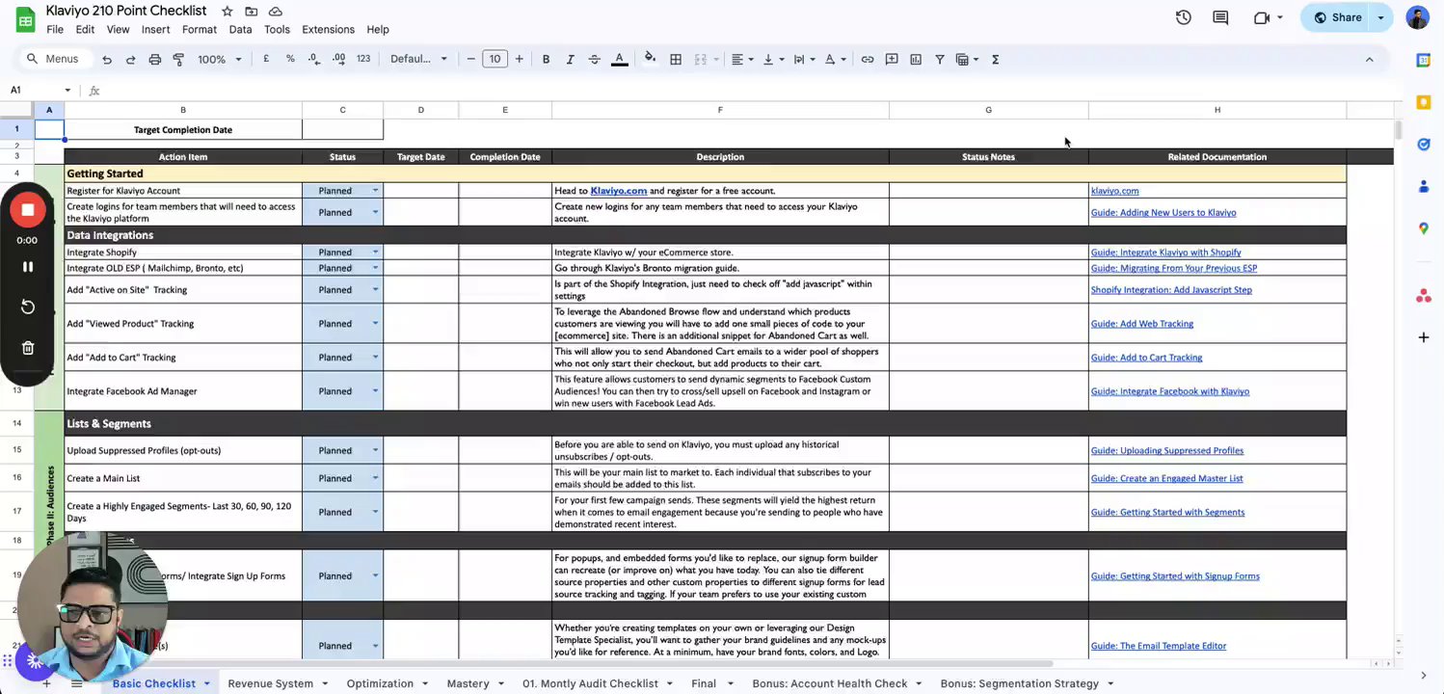
Task: Open the klaviyo.com documentation link
Action: pos(1114,191)
